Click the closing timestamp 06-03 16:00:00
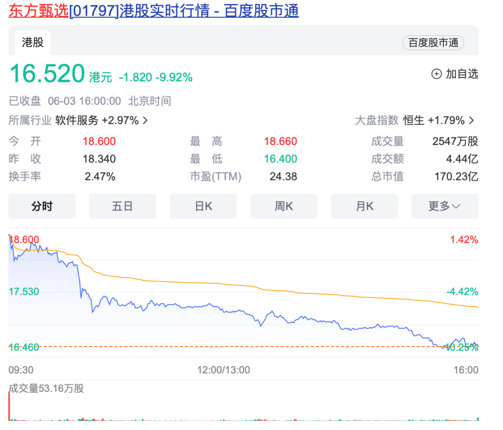 pyautogui.click(x=84, y=101)
